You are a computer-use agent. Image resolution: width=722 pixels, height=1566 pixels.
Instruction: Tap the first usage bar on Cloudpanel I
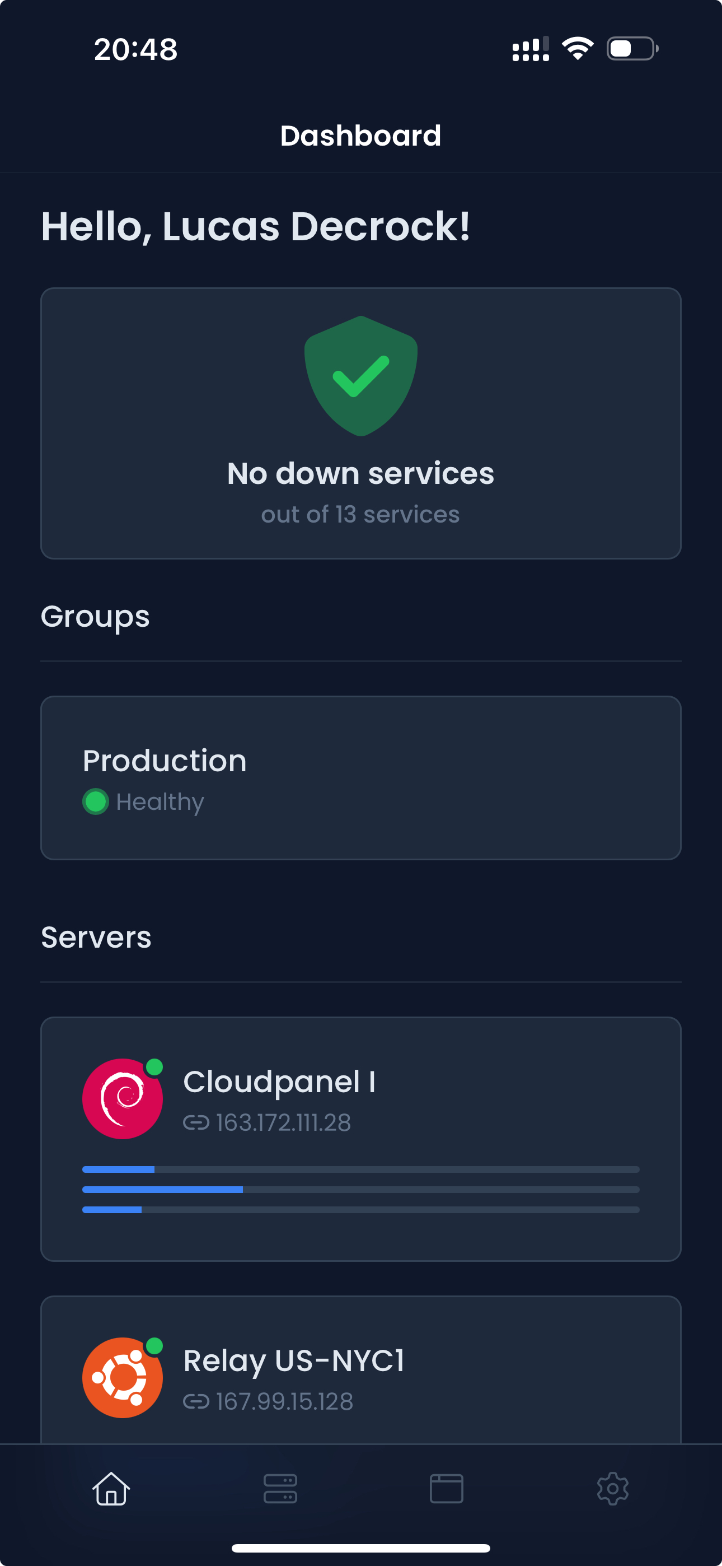coord(361,1169)
